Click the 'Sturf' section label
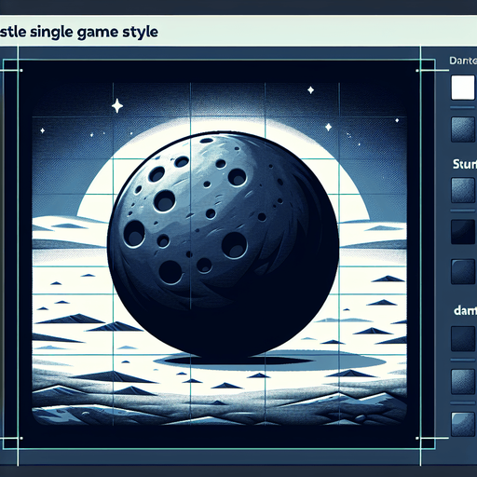 (465, 164)
